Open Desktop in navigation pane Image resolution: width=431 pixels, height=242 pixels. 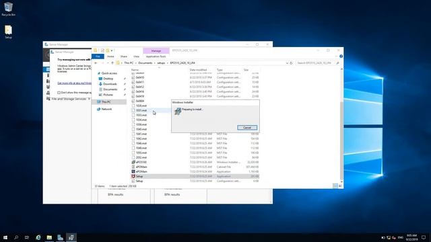click(108, 79)
